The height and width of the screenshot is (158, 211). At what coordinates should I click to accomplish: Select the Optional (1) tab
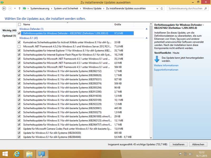pos(9,36)
